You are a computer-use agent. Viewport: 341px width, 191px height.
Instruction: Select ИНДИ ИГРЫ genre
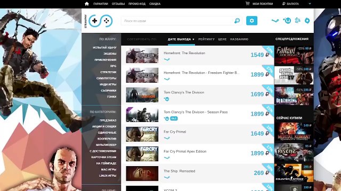pos(108,84)
